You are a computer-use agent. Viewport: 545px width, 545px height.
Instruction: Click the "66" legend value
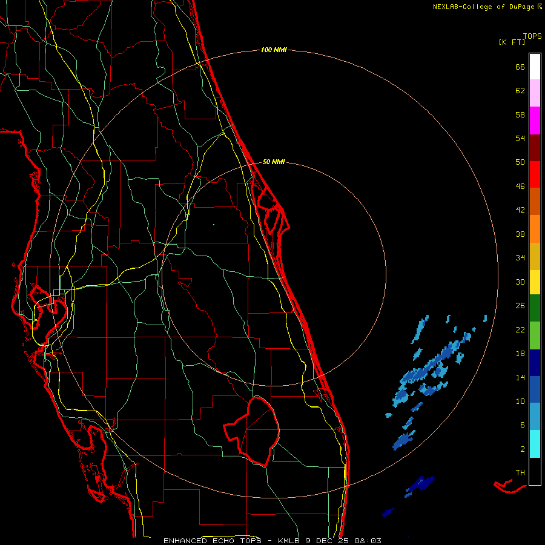point(520,67)
